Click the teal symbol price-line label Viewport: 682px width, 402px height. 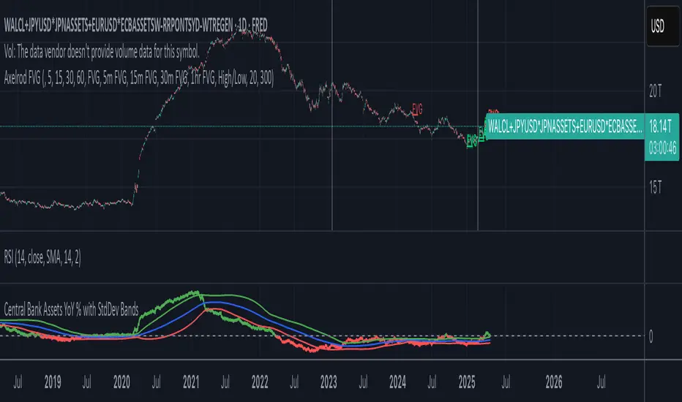[565, 127]
